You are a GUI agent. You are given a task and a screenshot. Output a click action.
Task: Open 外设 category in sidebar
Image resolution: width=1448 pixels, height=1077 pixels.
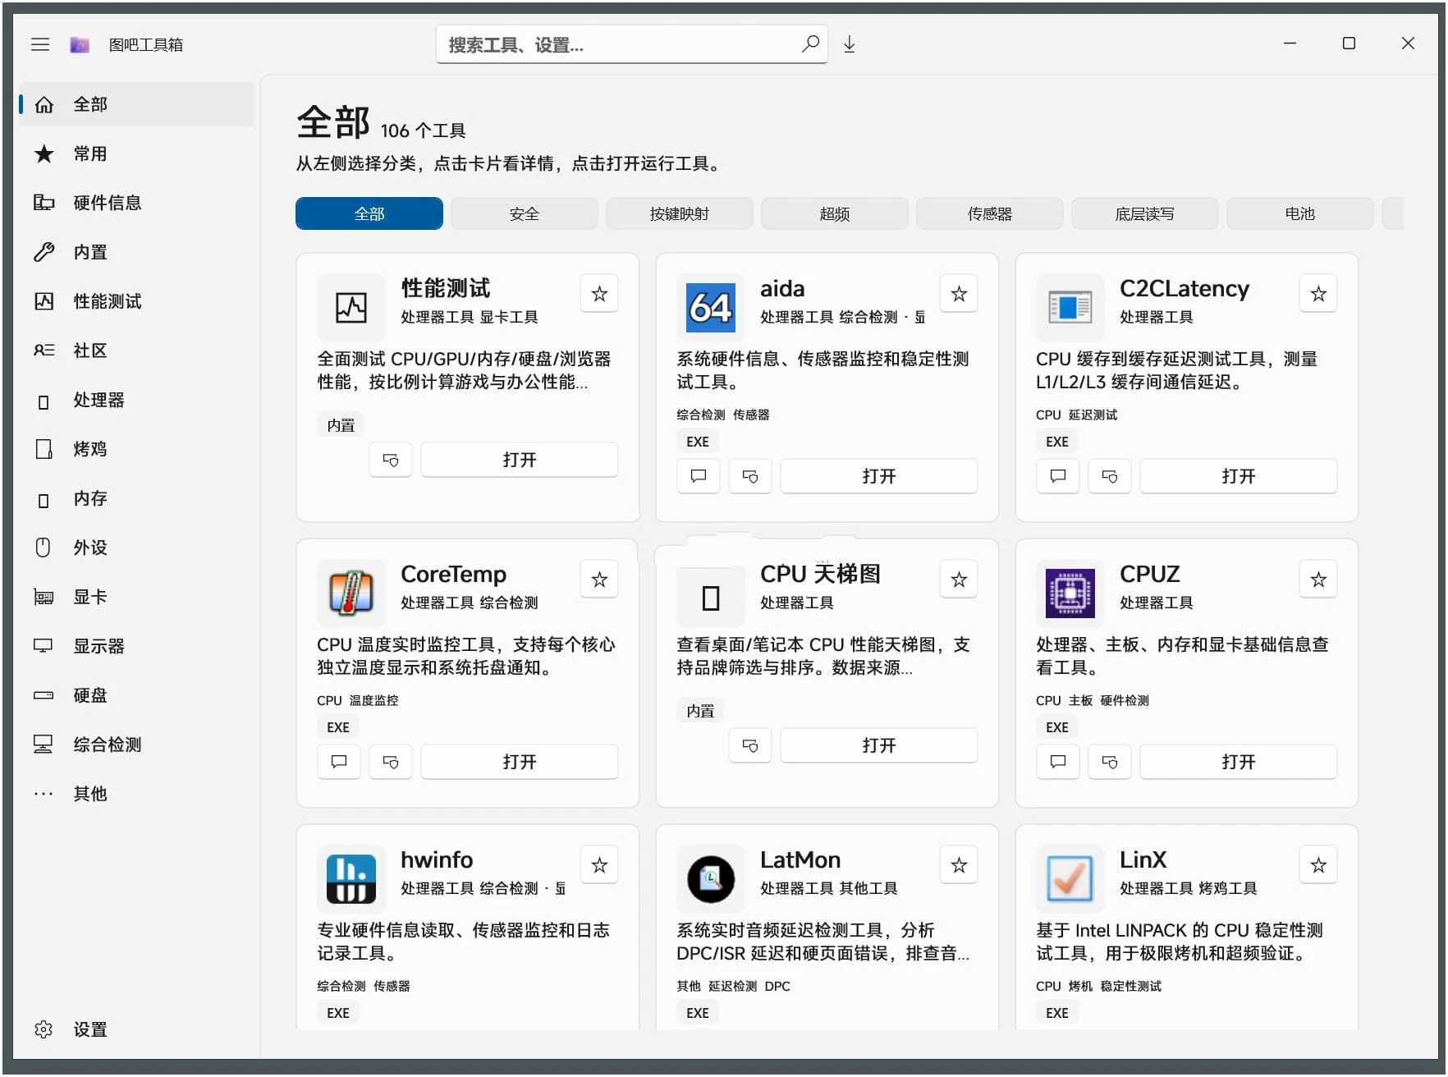137,548
